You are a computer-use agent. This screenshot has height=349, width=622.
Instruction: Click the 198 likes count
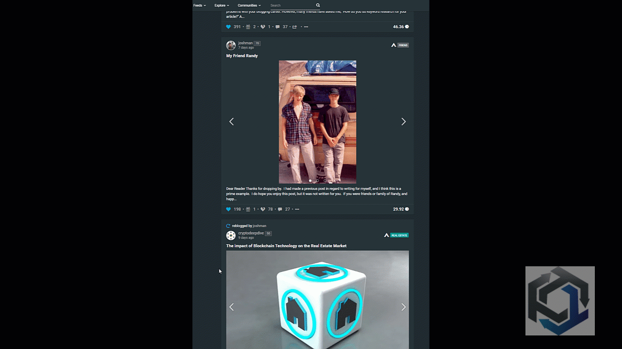click(237, 209)
